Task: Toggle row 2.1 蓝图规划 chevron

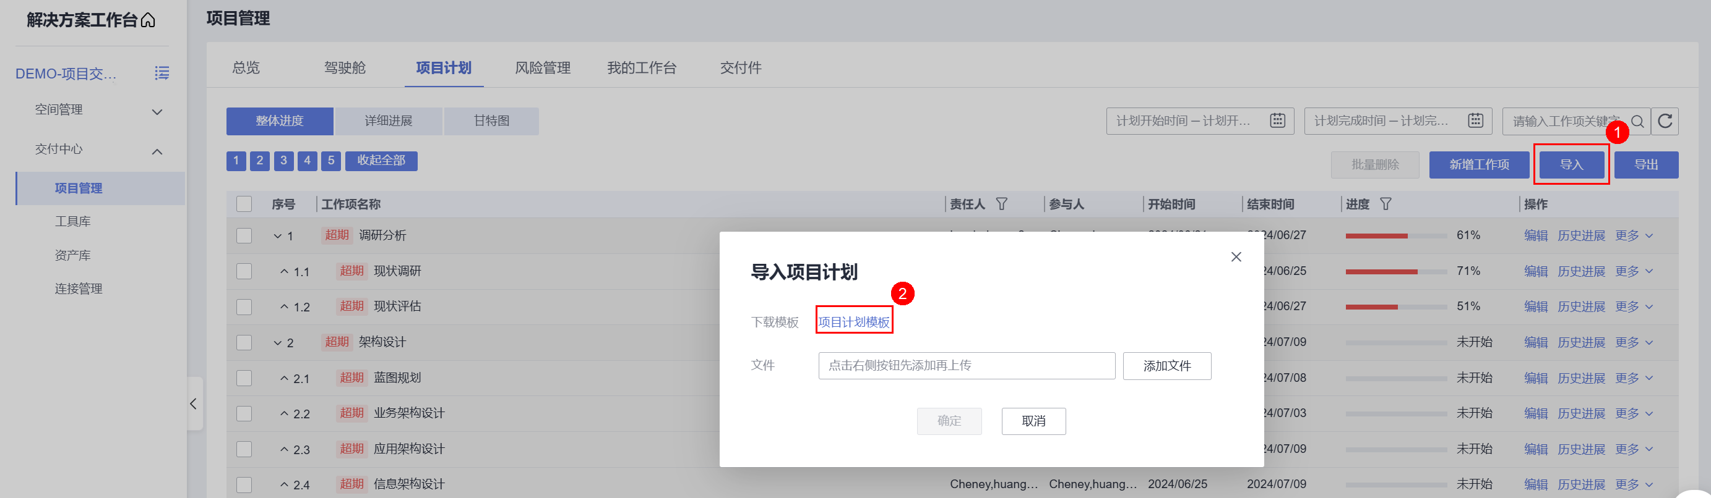Action: tap(284, 378)
